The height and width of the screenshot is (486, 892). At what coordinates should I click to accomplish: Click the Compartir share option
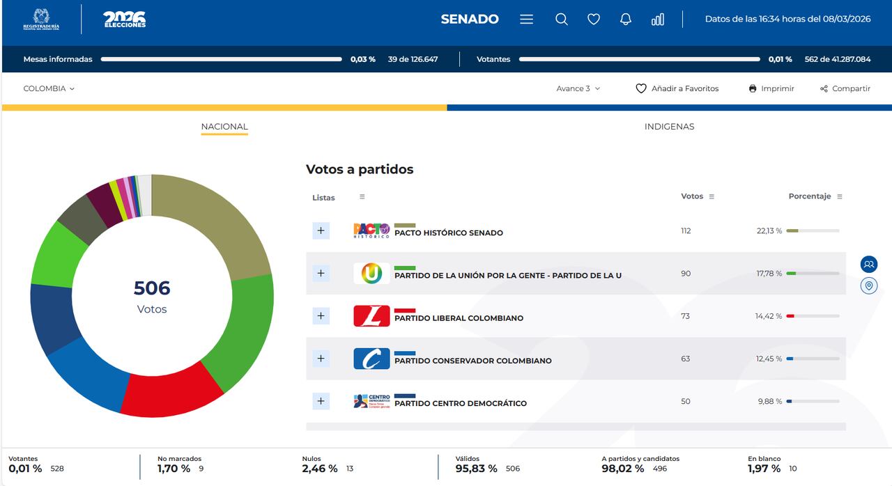(x=845, y=88)
